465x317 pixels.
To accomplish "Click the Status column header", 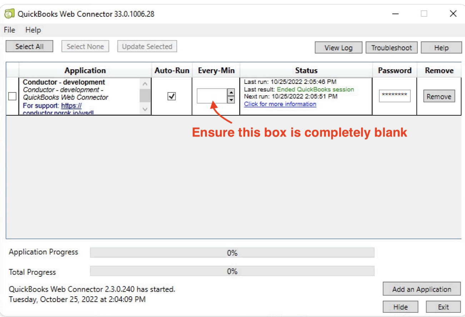I will [306, 71].
